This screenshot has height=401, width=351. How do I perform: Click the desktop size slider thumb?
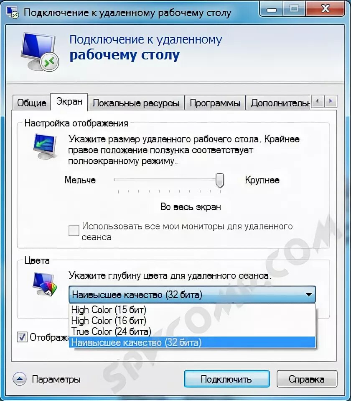[220, 180]
